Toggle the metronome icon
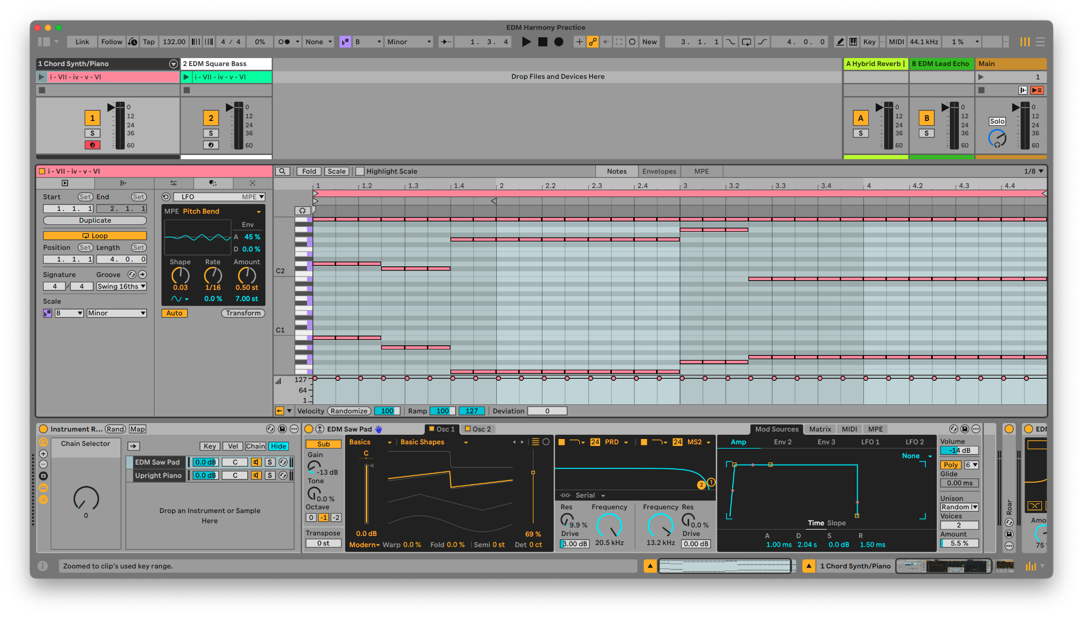 click(x=285, y=42)
